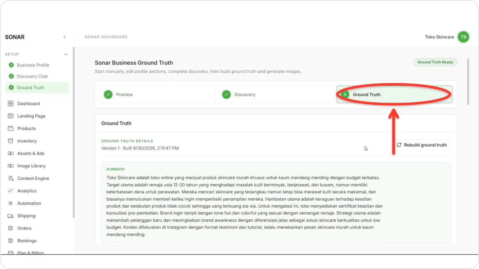Go to the Dashboard page

pos(28,104)
